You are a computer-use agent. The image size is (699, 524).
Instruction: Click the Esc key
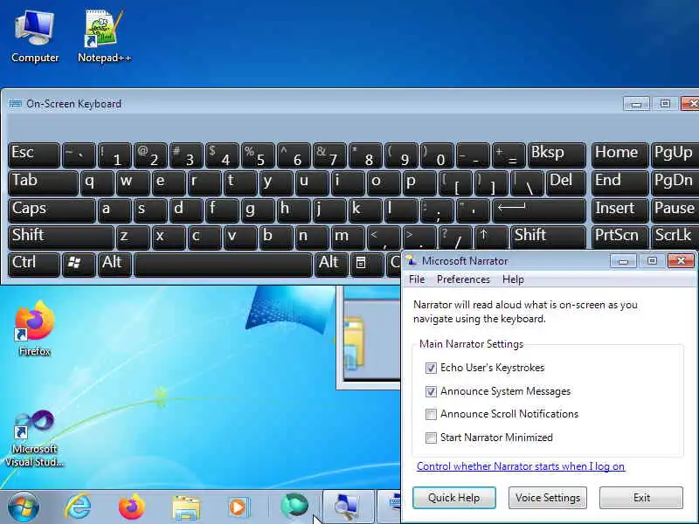(33, 155)
